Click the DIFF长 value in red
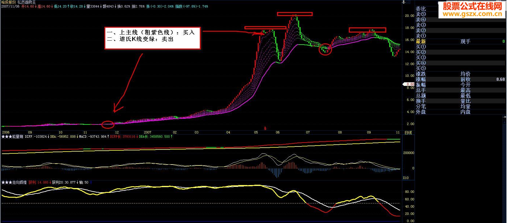Image resolution: width=507 pixels, height=223 pixels. pyautogui.click(x=123, y=137)
